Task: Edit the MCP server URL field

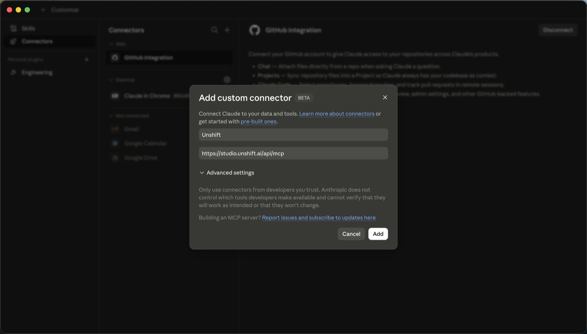Action: [293, 153]
